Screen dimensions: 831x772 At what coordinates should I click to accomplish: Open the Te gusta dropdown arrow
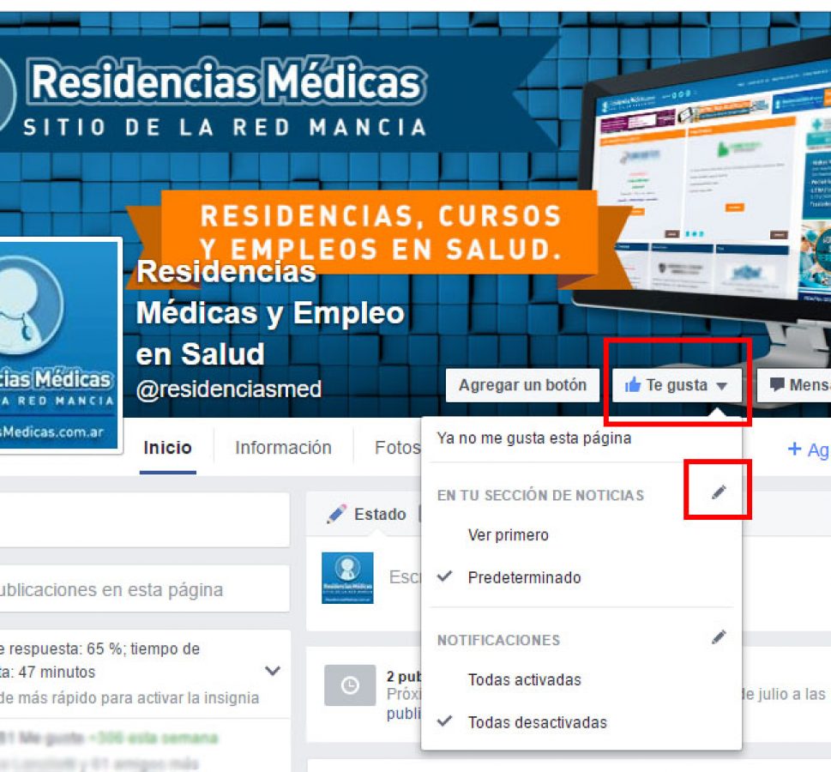(x=721, y=386)
